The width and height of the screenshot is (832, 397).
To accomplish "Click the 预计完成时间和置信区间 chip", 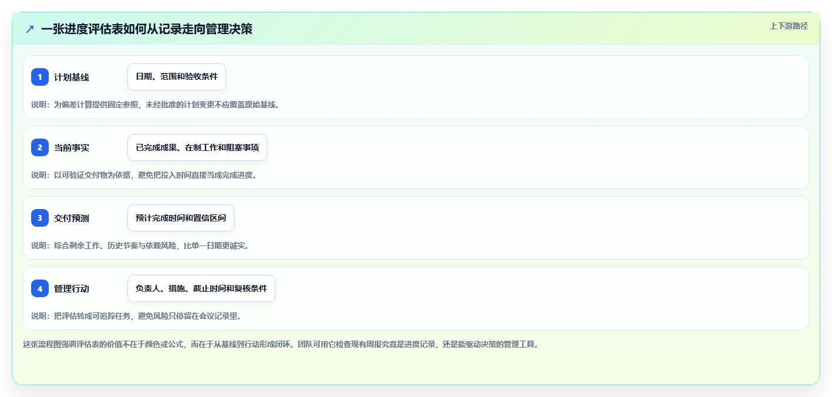I will coord(181,218).
